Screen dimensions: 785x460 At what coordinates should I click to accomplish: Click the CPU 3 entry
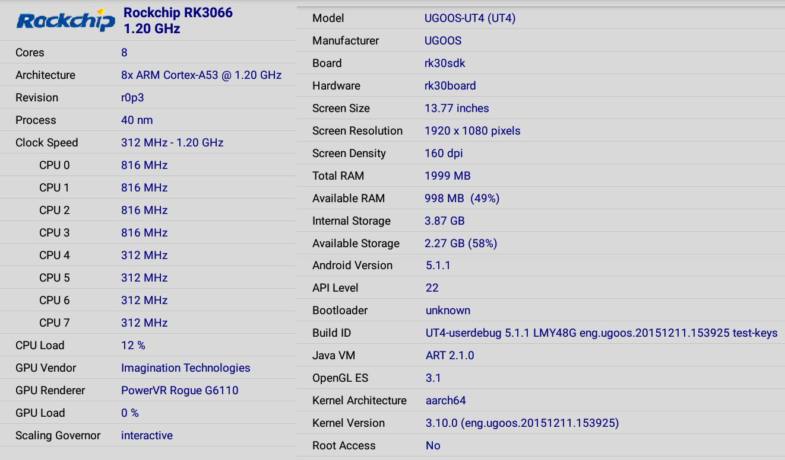[x=148, y=232]
